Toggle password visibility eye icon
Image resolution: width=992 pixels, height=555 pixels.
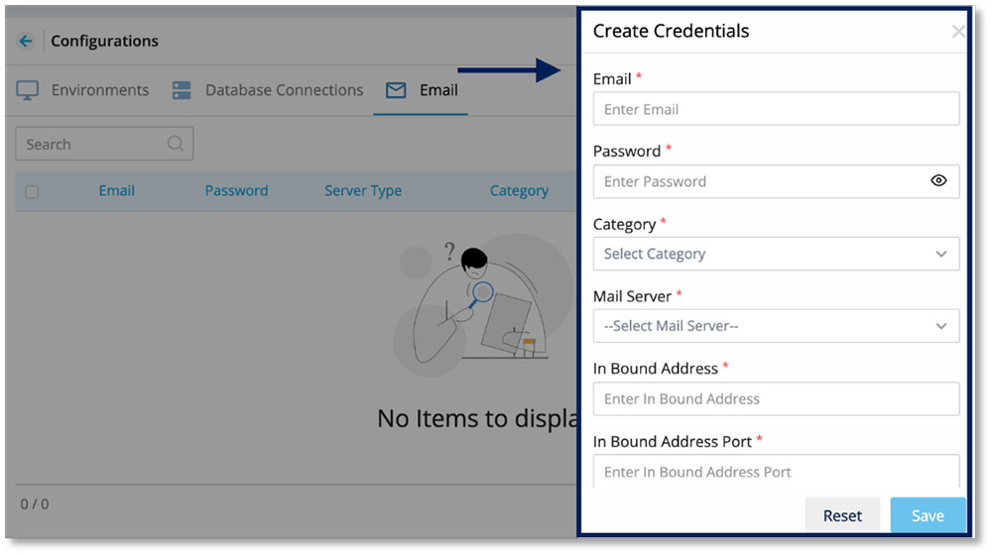938,180
